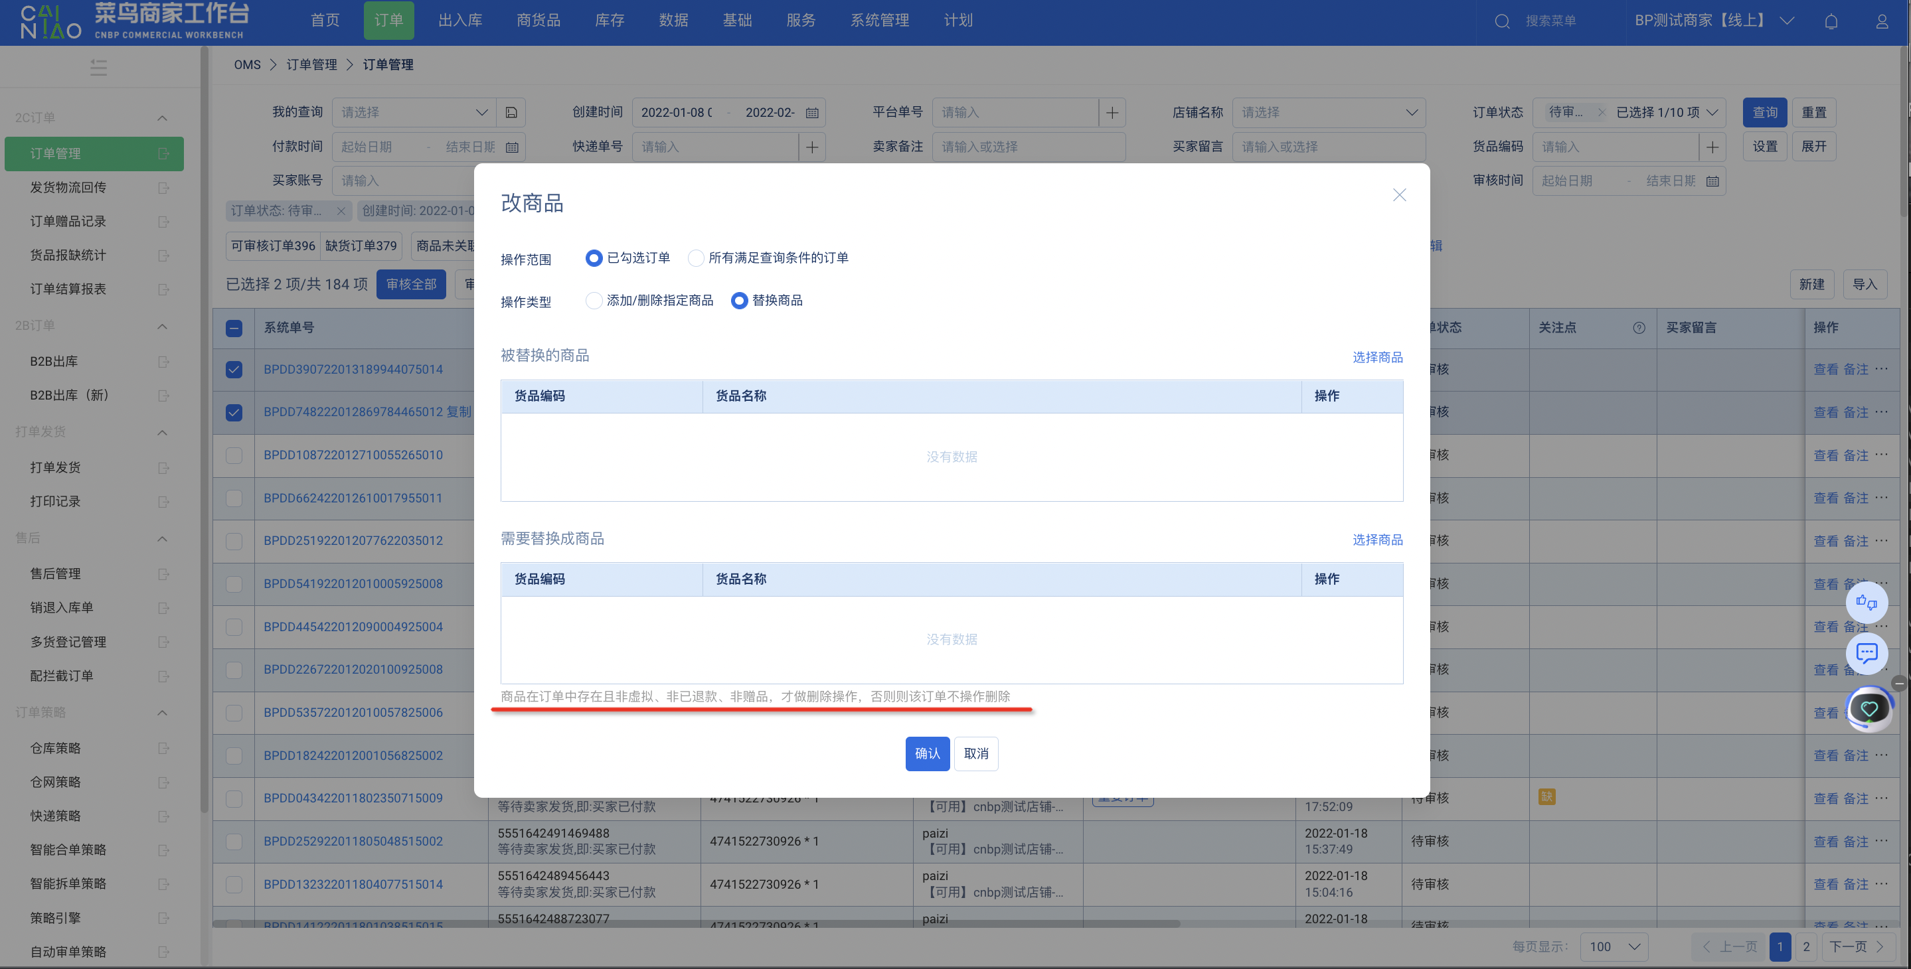This screenshot has height=969, width=1911.
Task: Confirm the product change with 确认
Action: pos(928,753)
